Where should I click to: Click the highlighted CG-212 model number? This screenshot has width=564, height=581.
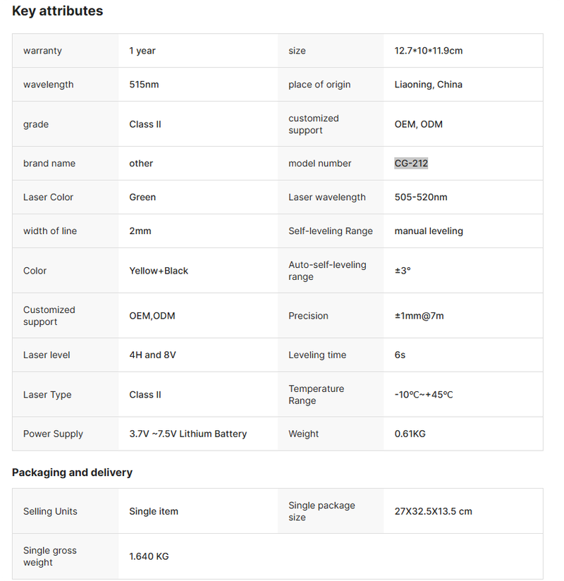[x=411, y=164]
